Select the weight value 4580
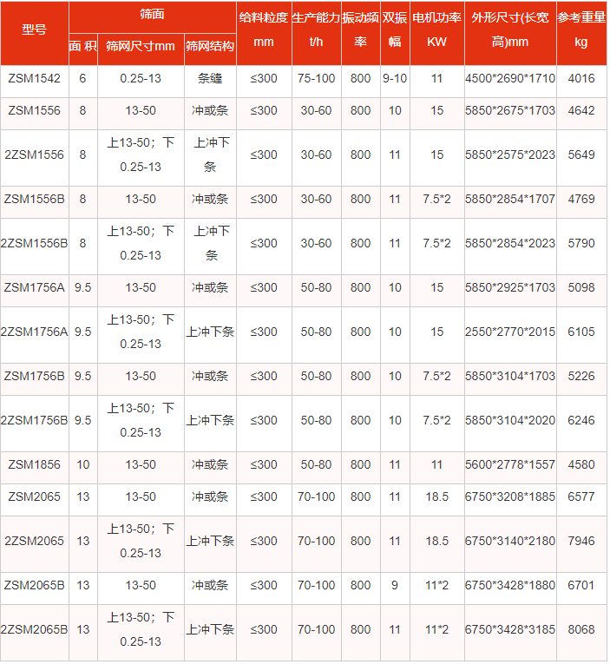 point(580,465)
